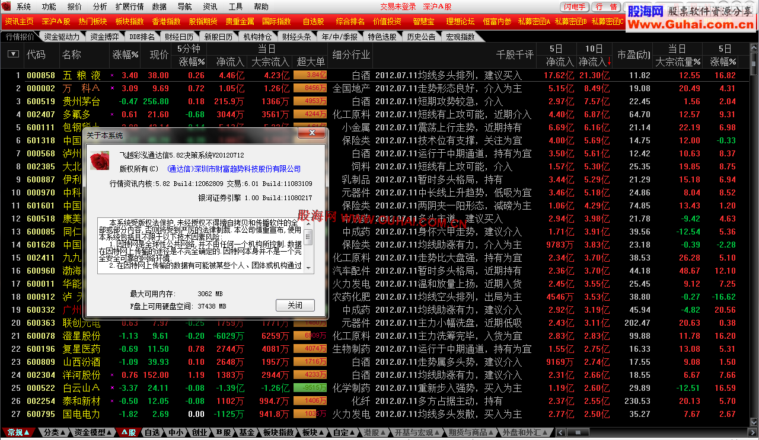The width and height of the screenshot is (759, 440).
Task: Select the 贵州茅台 row name
Action: coord(82,101)
